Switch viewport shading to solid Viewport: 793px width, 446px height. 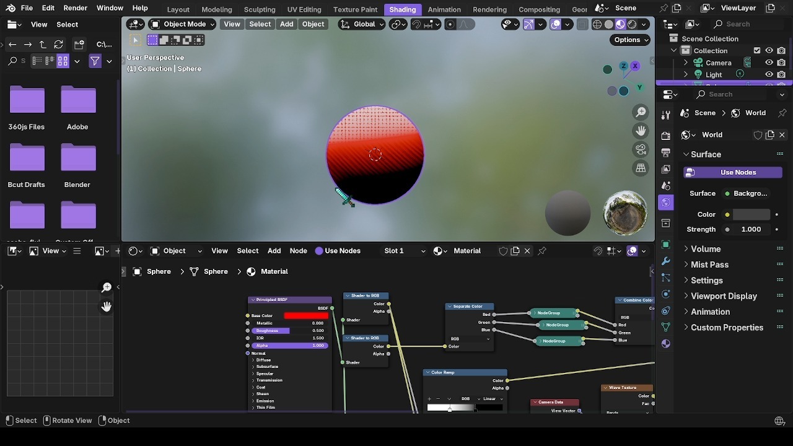(x=609, y=24)
